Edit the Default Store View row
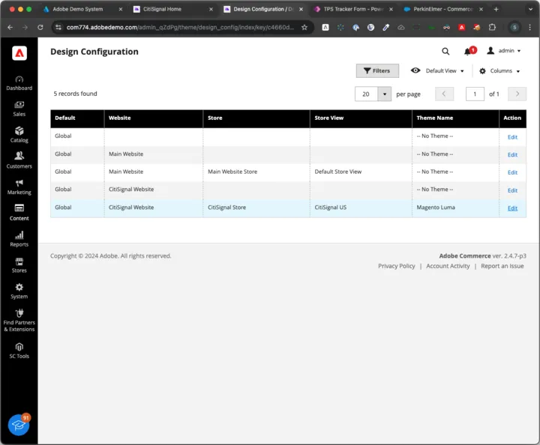Screen dimensions: 540x445 tap(512, 172)
